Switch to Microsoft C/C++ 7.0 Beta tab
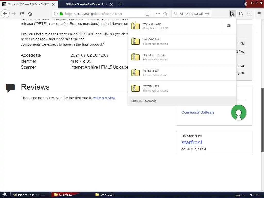The image size is (264, 198). pos(29,4)
